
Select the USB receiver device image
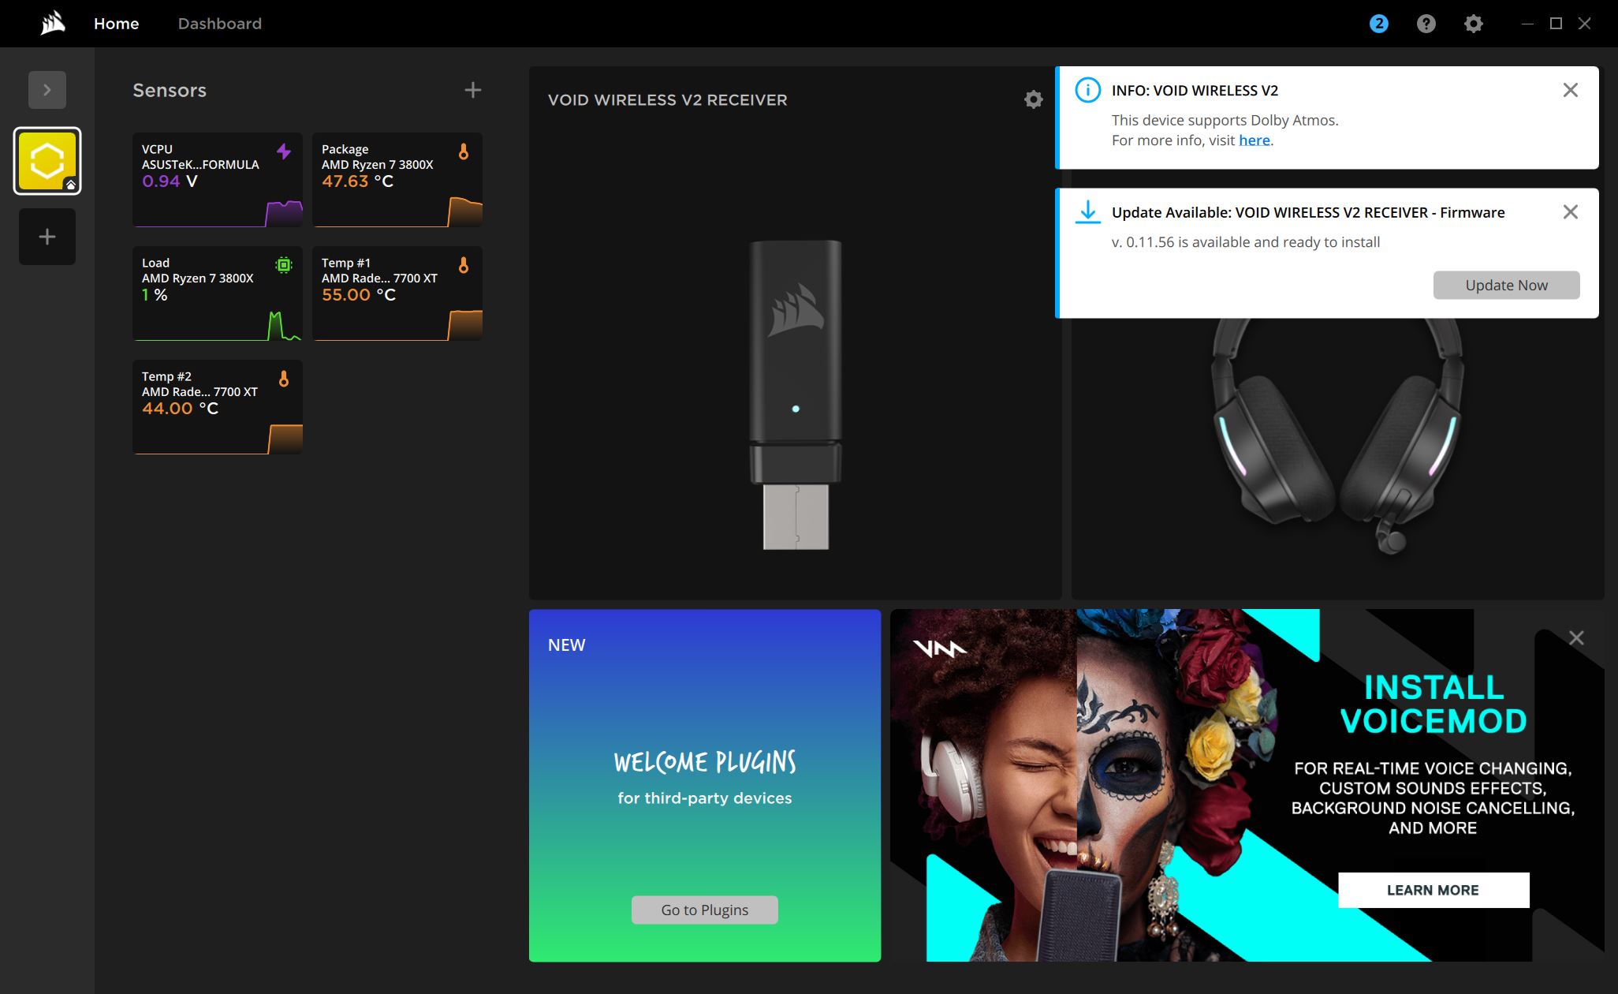pos(796,394)
